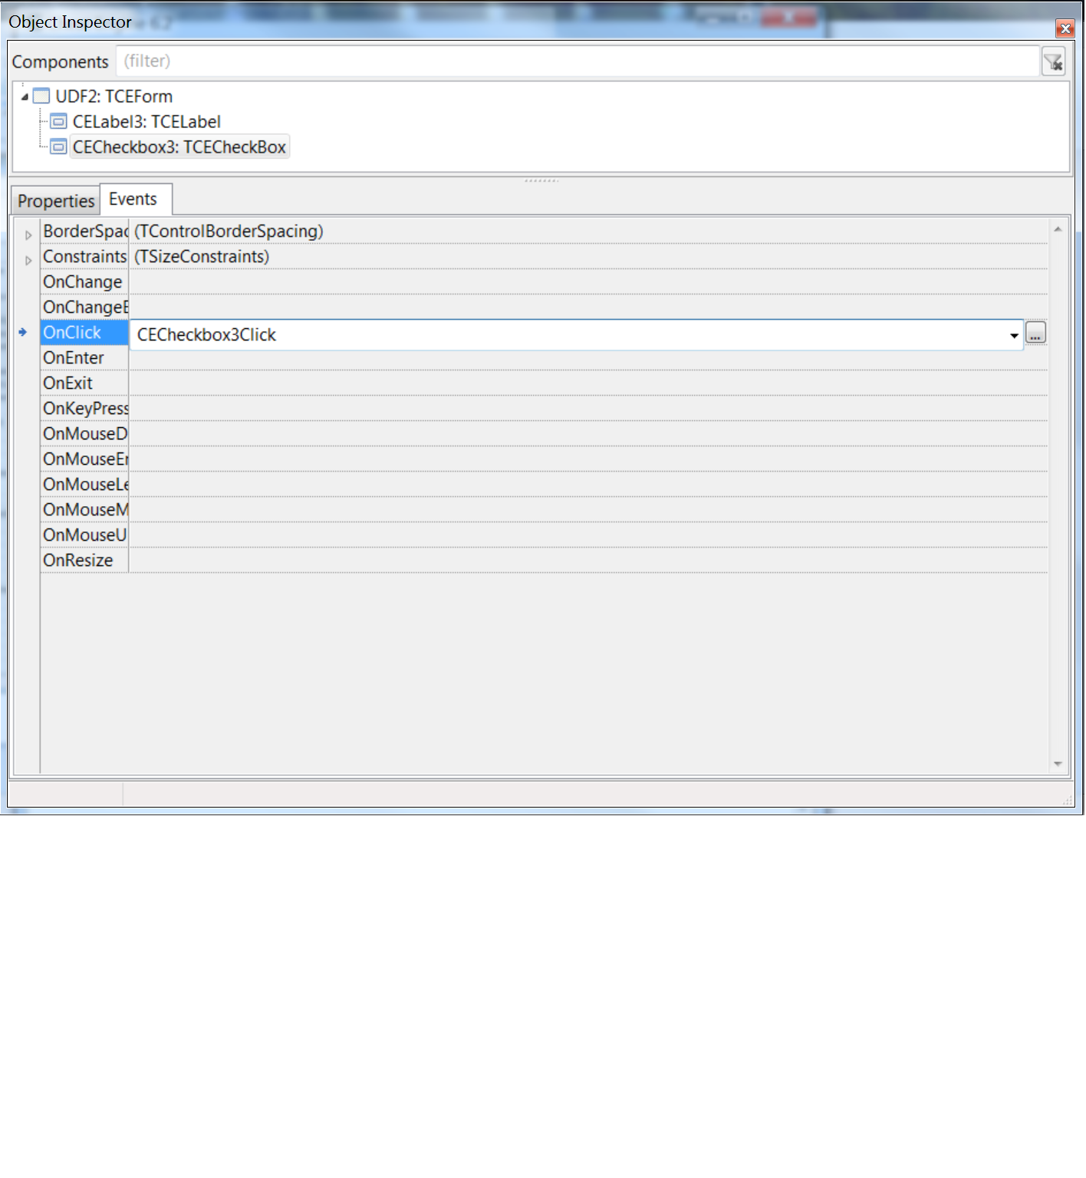The image size is (1086, 1178).
Task: Click the ellipsis button to edit OnClick handler
Action: pos(1036,333)
